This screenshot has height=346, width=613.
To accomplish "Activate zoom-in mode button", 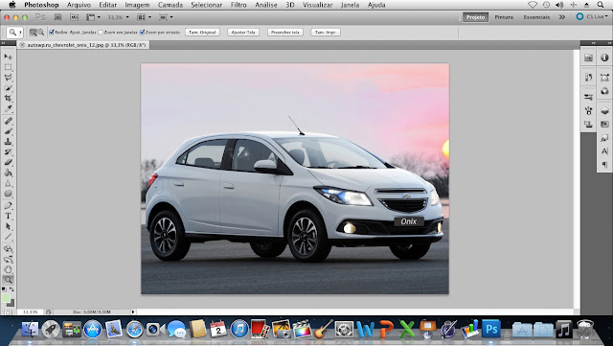I will pyautogui.click(x=34, y=32).
